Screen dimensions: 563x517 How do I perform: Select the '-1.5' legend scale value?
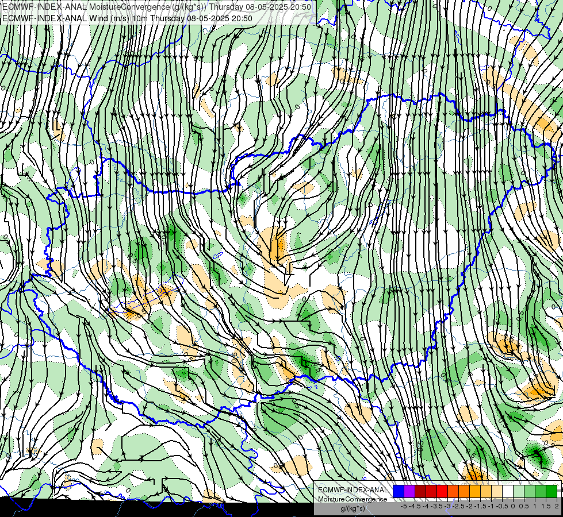[x=480, y=506]
